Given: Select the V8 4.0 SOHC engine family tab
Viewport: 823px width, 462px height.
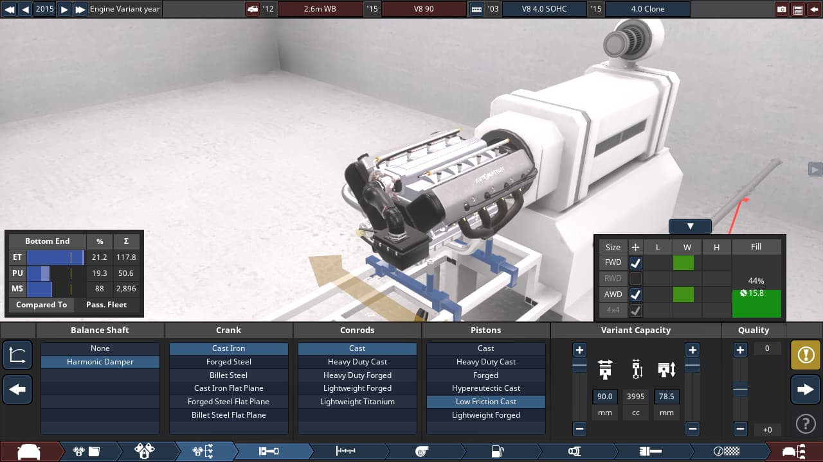Looking at the screenshot, I should (x=543, y=9).
